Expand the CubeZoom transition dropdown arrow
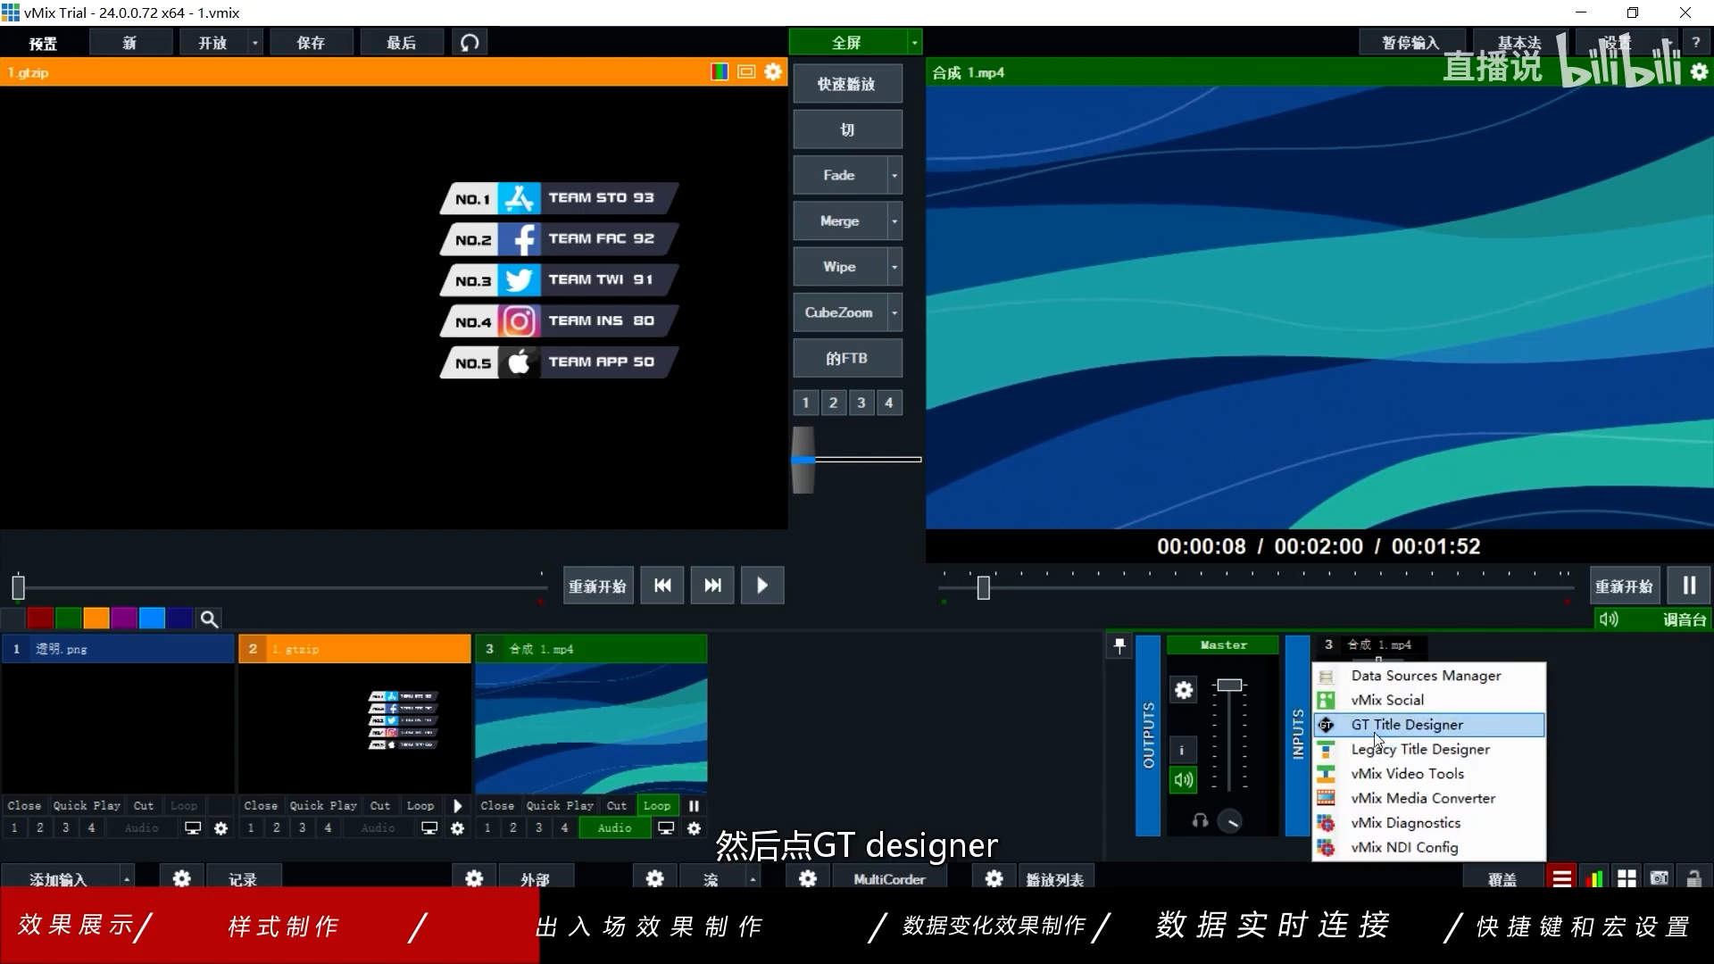This screenshot has width=1714, height=964. pos(894,312)
